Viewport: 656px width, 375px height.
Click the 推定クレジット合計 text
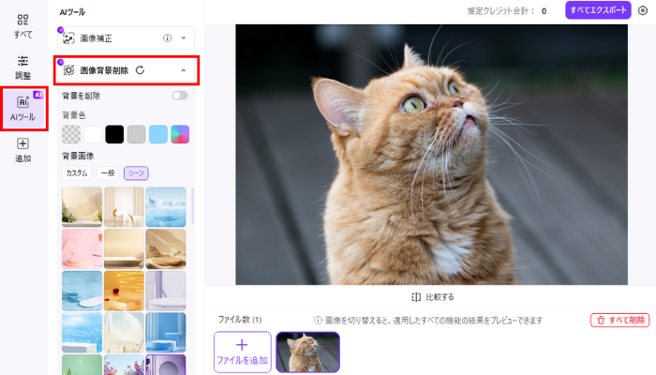(501, 11)
